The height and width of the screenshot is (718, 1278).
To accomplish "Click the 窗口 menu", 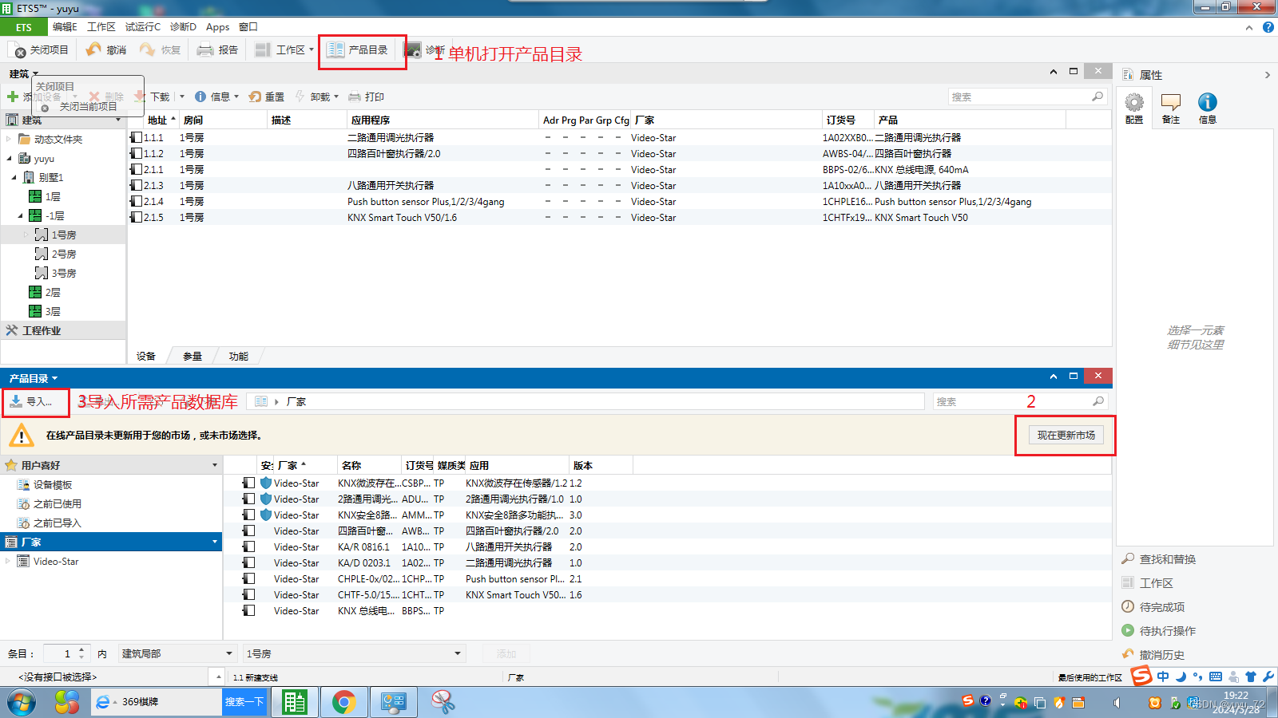I will point(248,27).
